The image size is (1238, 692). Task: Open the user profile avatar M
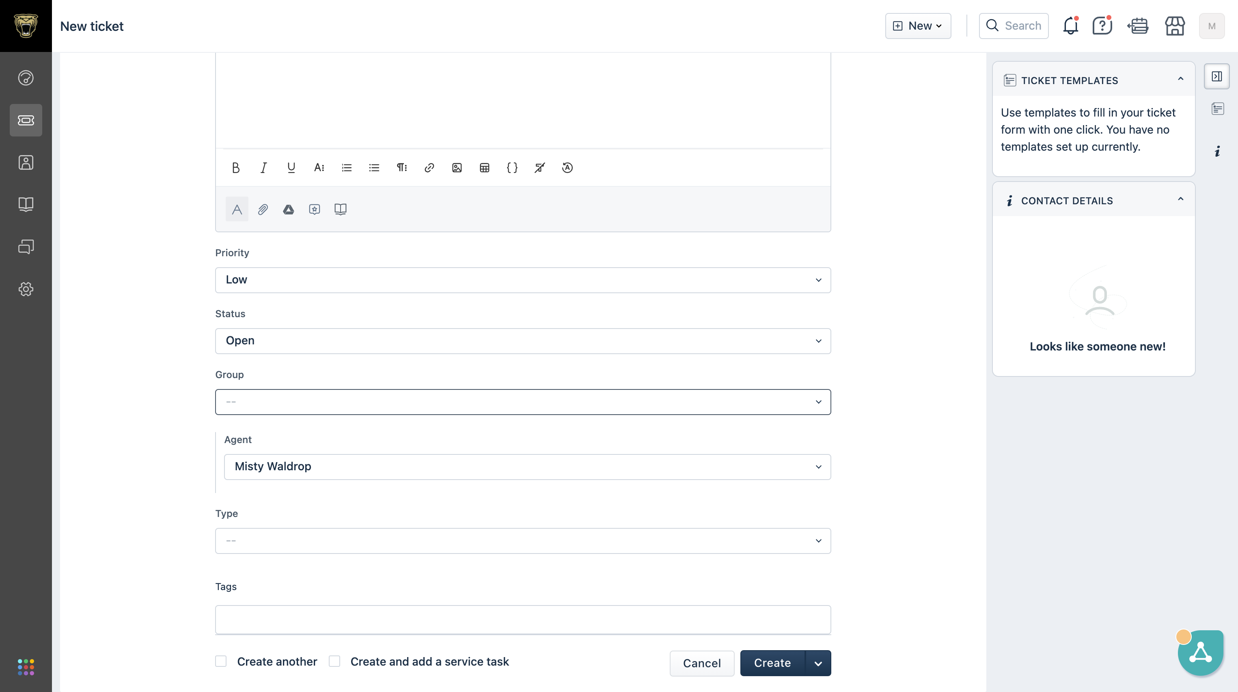point(1212,26)
